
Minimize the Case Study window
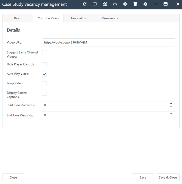point(155,4)
